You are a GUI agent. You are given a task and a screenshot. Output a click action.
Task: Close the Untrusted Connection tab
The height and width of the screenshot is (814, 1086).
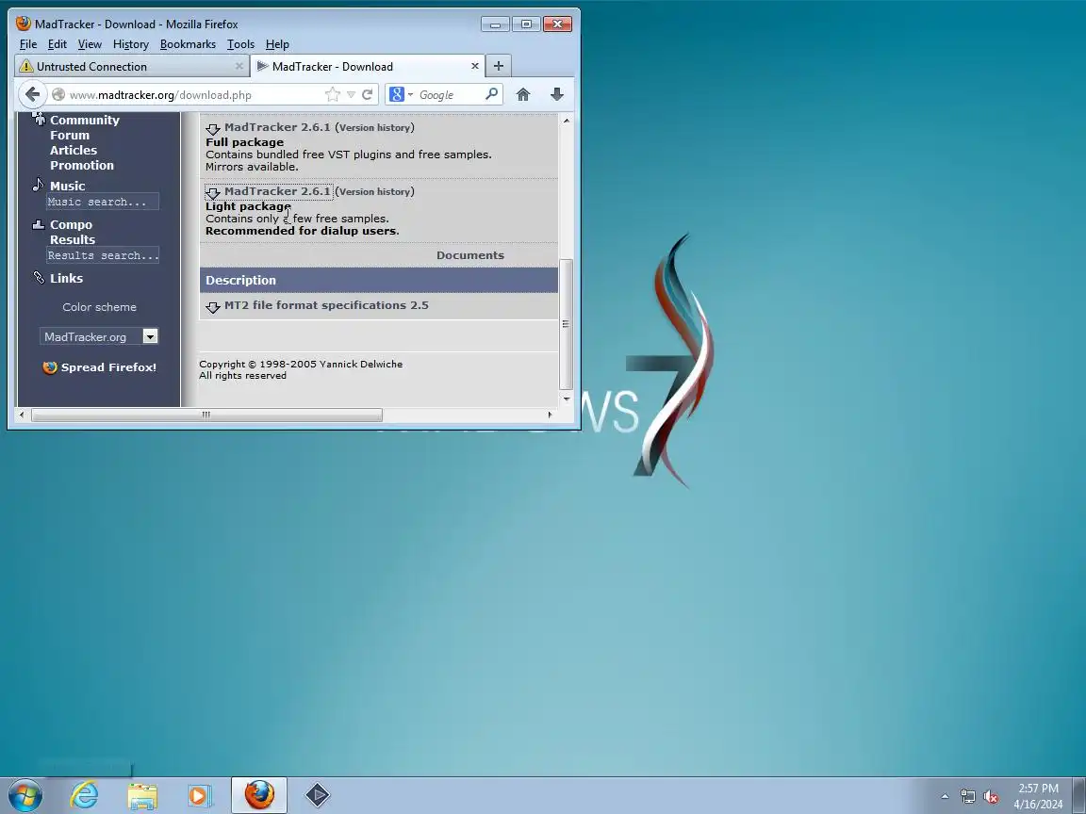pos(239,66)
